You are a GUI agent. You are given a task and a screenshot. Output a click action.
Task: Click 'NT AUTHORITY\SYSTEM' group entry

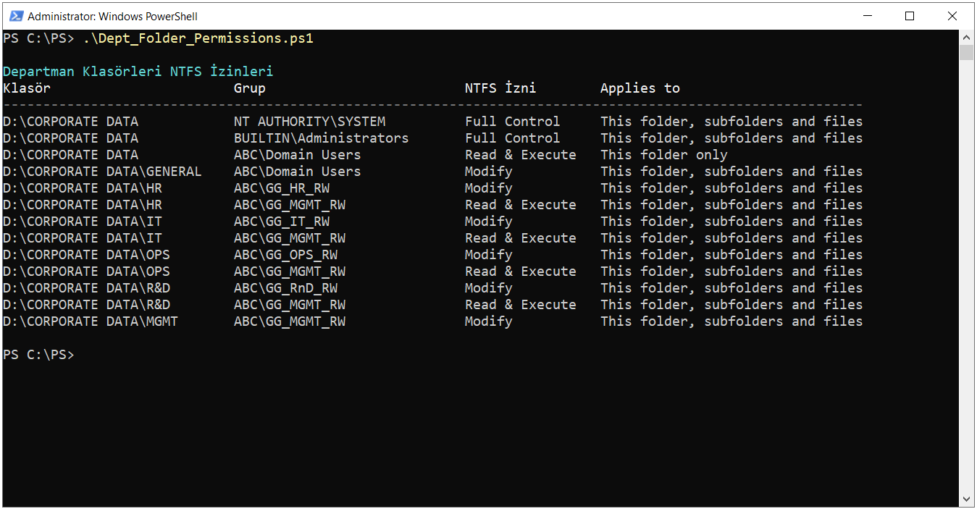click(x=309, y=122)
